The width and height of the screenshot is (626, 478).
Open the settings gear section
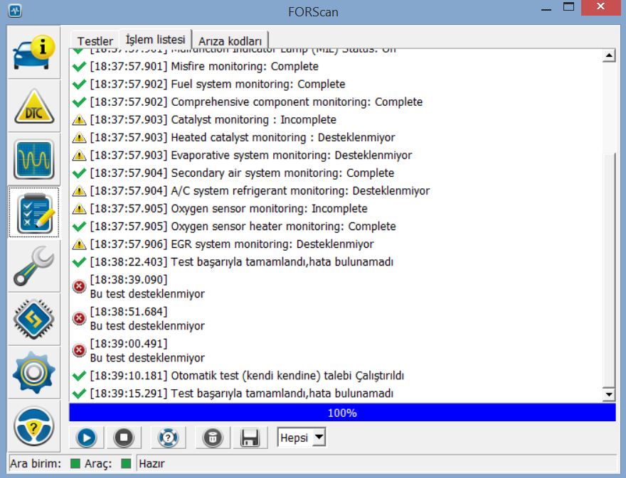(34, 373)
